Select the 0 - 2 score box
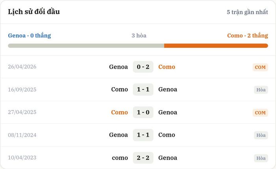Screen dimensions: 276x169 click(143, 67)
